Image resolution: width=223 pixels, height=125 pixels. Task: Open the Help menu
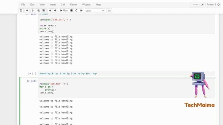click(98, 5)
